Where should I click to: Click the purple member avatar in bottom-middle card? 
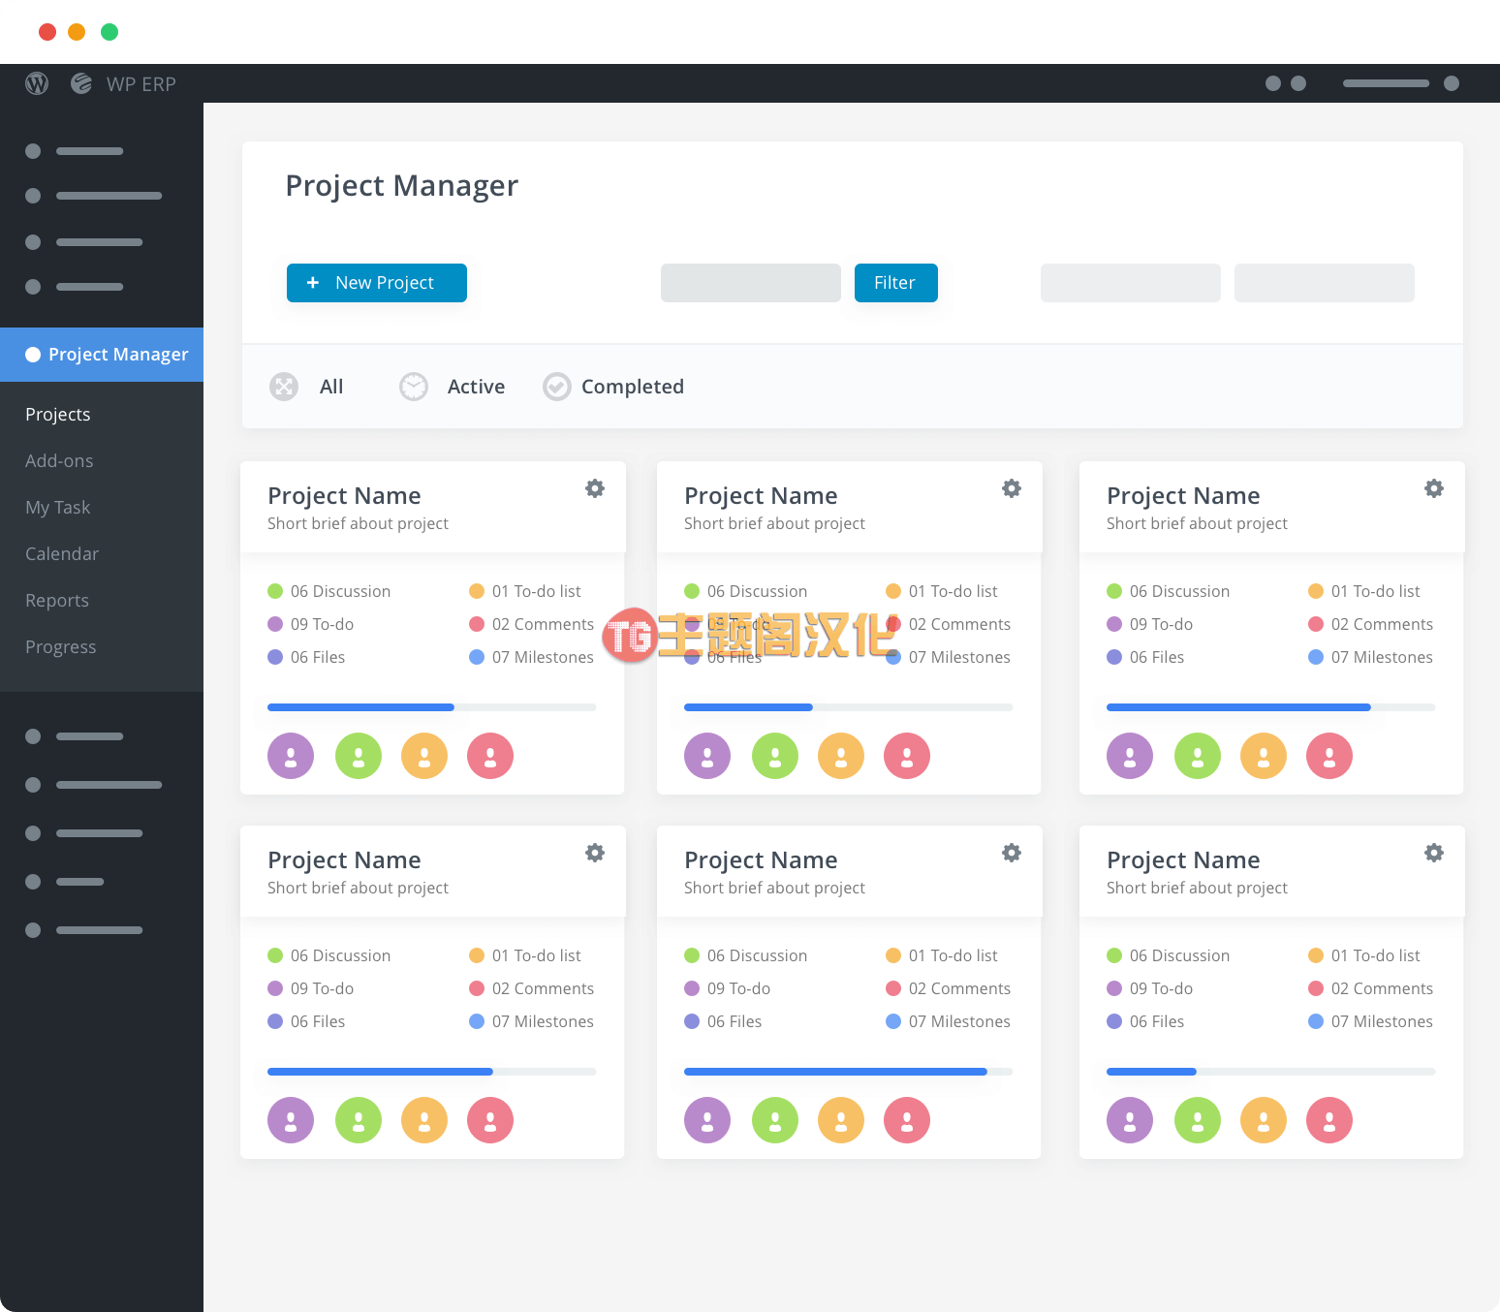pos(707,1120)
